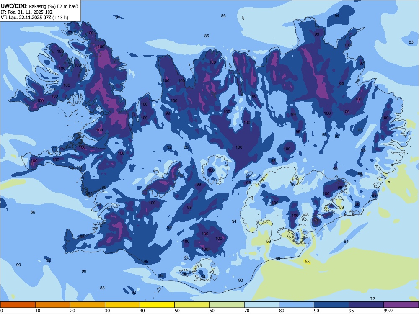Click the orange 10-20 legend swatch

tap(53, 305)
